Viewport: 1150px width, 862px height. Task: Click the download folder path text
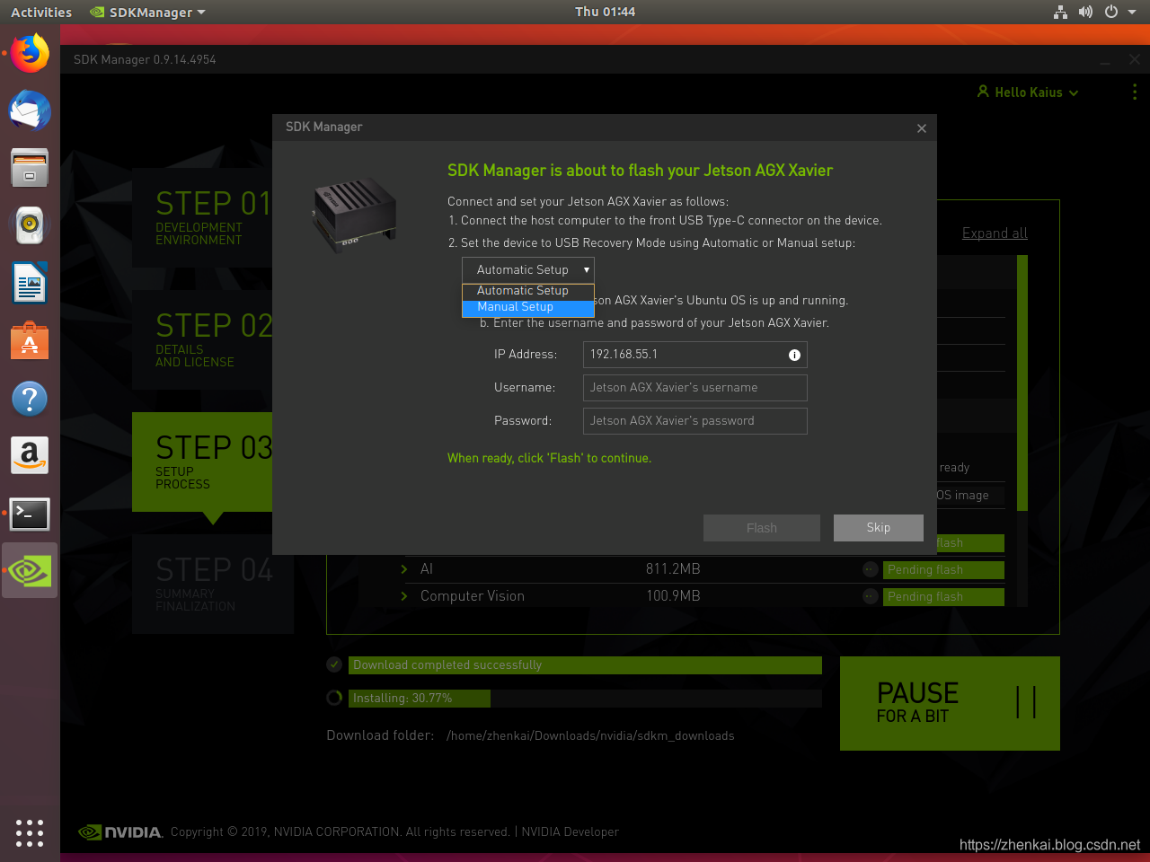[x=590, y=735]
